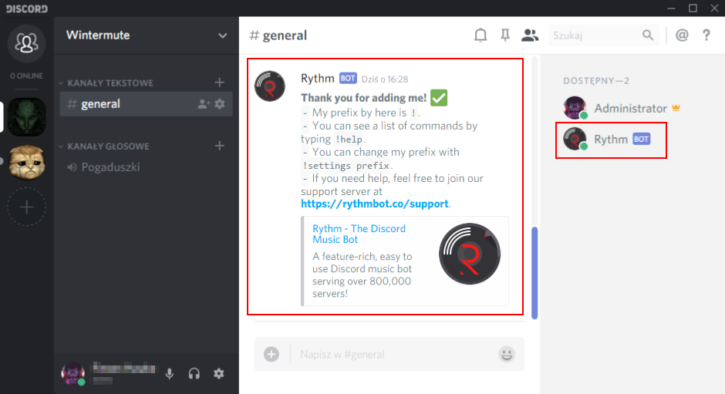Open user settings gear
725x394 pixels.
(219, 373)
